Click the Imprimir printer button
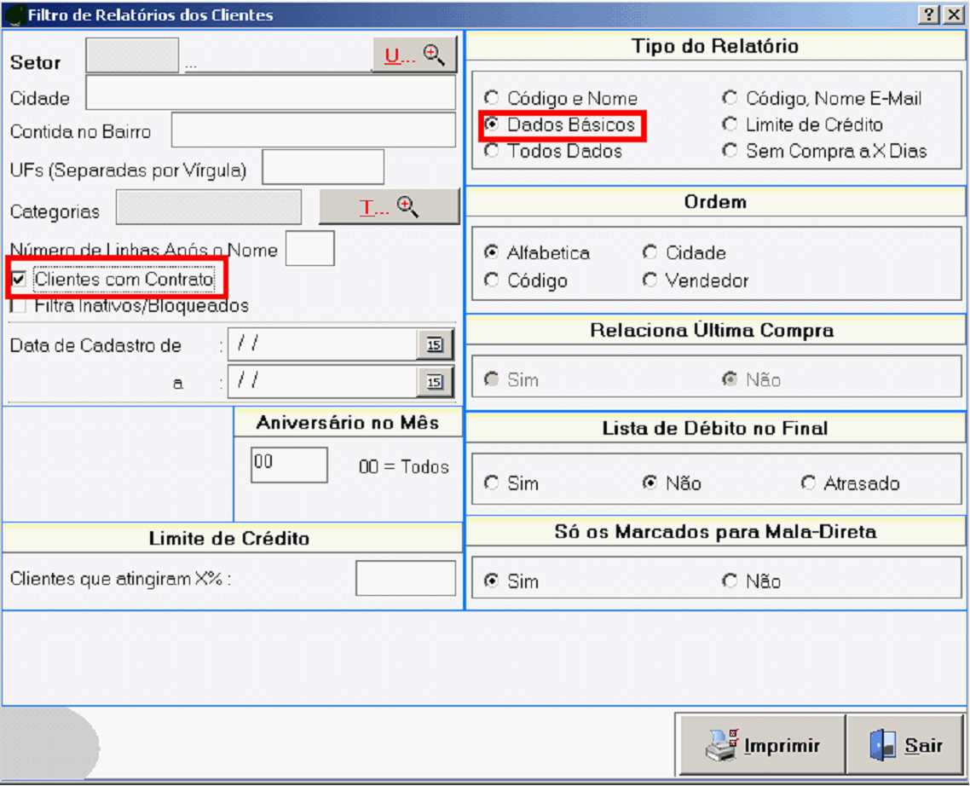Viewport: 970px width, 786px height. pyautogui.click(x=761, y=746)
